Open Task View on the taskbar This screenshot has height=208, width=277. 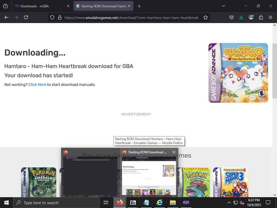[106, 203]
